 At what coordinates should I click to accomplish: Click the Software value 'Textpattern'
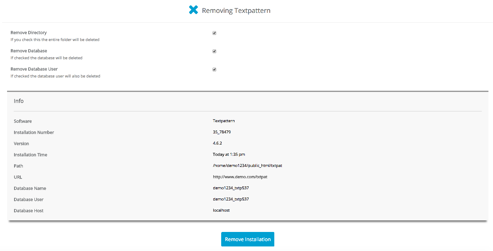[224, 121]
